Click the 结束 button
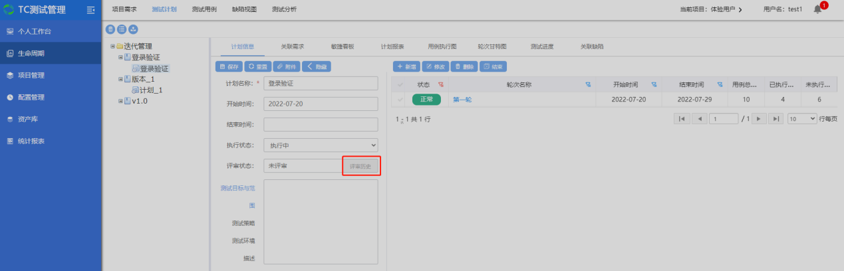The height and width of the screenshot is (271, 844). coord(493,66)
